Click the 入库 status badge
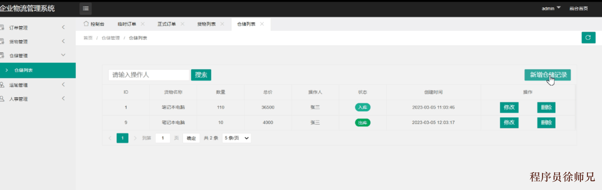Image resolution: width=602 pixels, height=190 pixels. coord(362,107)
